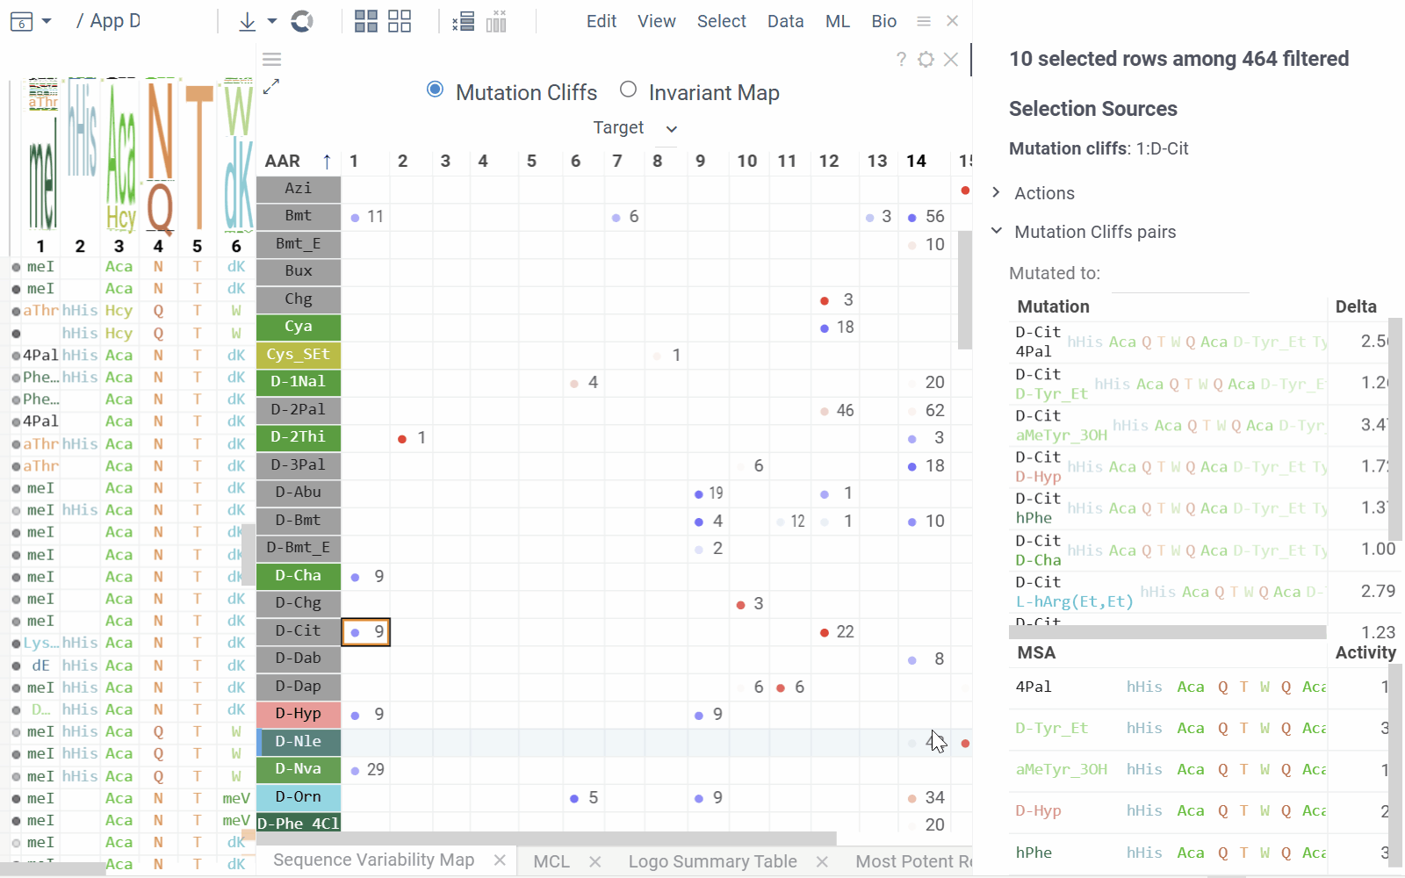Click the D-Hyp monomer row label
The image size is (1405, 878).
coord(299,714)
